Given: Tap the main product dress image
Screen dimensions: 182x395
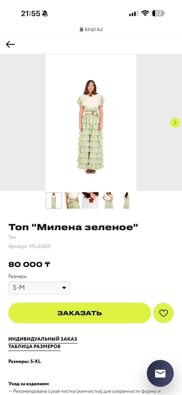Looking at the screenshot, I should 91,123.
